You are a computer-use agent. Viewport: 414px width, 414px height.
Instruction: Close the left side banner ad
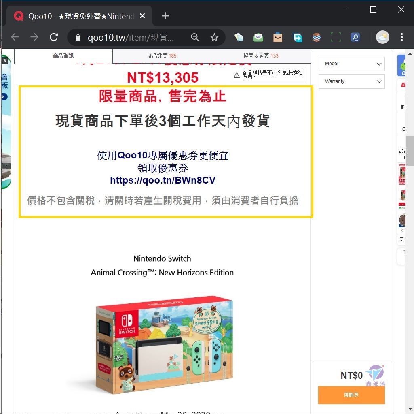pos(5,61)
